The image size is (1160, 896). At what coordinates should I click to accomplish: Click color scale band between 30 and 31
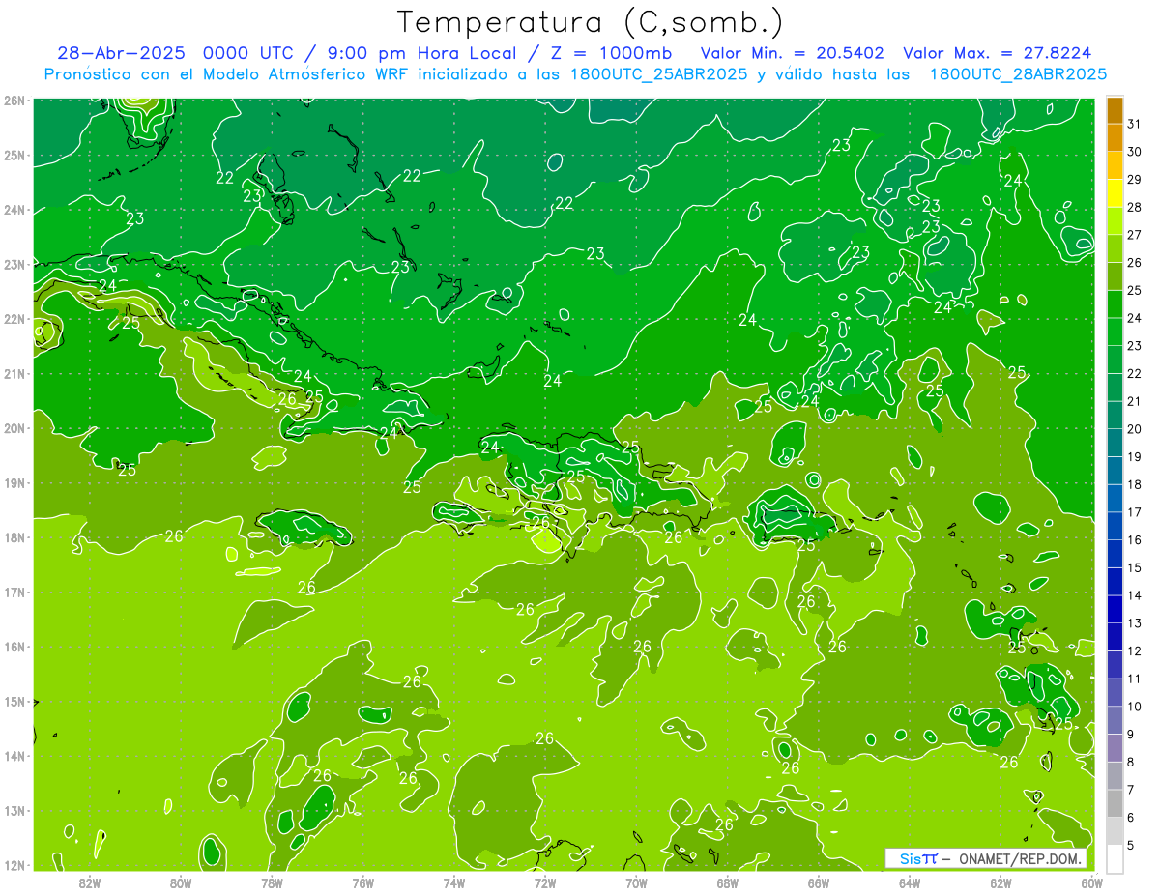click(1115, 138)
